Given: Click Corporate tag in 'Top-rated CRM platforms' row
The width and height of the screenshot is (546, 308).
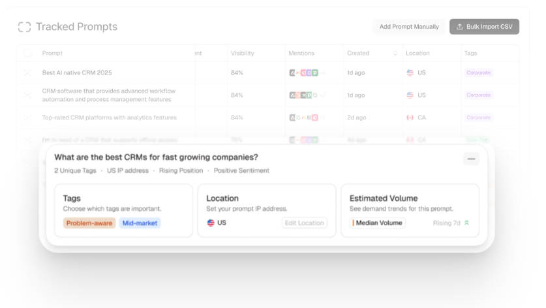Looking at the screenshot, I should tap(478, 117).
